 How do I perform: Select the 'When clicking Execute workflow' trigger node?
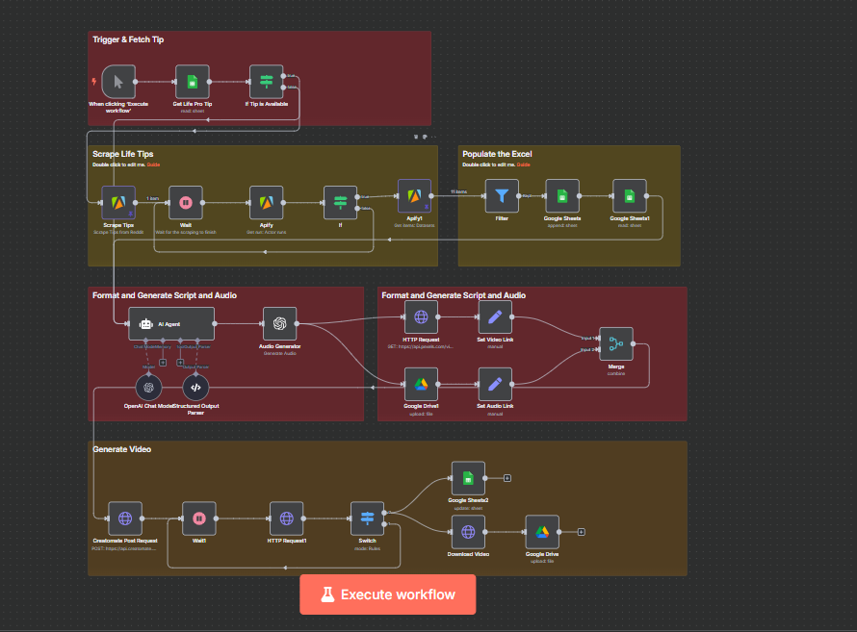[118, 82]
